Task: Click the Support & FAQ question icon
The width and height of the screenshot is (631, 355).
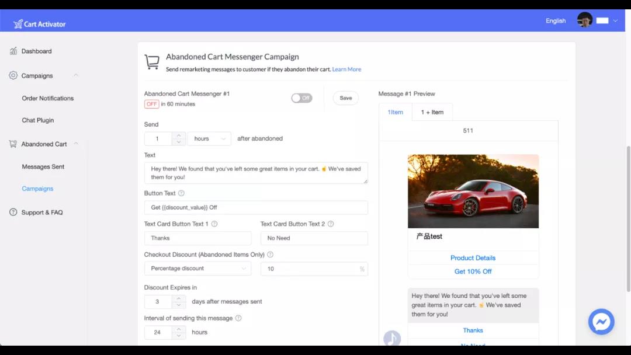Action: coord(13,212)
